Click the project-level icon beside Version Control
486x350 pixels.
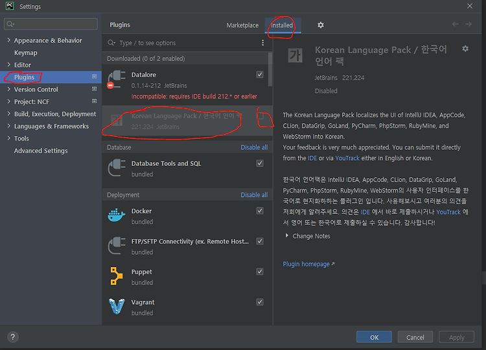(94, 89)
